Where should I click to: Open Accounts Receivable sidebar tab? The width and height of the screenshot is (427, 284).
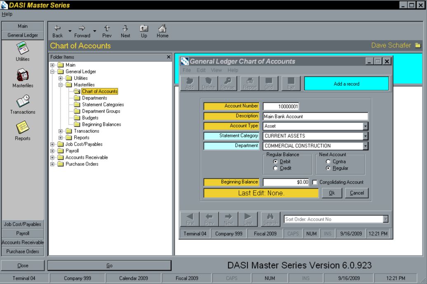click(23, 242)
